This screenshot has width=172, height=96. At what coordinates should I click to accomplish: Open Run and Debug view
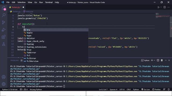coord(3,30)
